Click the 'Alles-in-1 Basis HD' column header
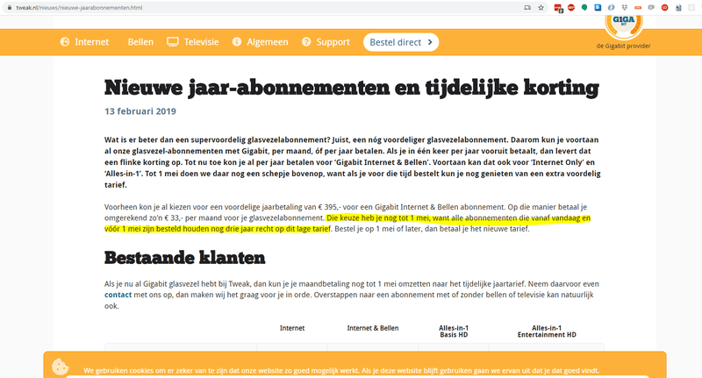Screen dimensions: 702x378 454,331
